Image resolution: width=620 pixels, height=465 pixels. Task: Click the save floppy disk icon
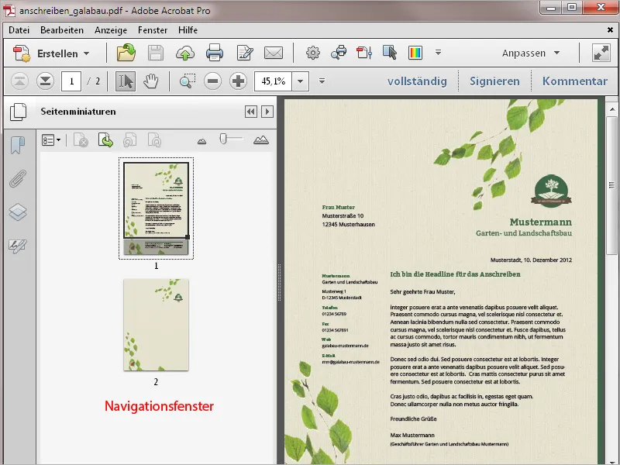pos(156,53)
